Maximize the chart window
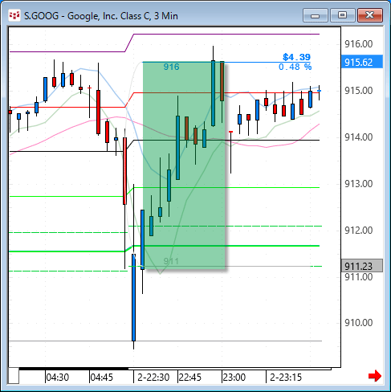Screen dimensions: 391x392 coord(342,15)
